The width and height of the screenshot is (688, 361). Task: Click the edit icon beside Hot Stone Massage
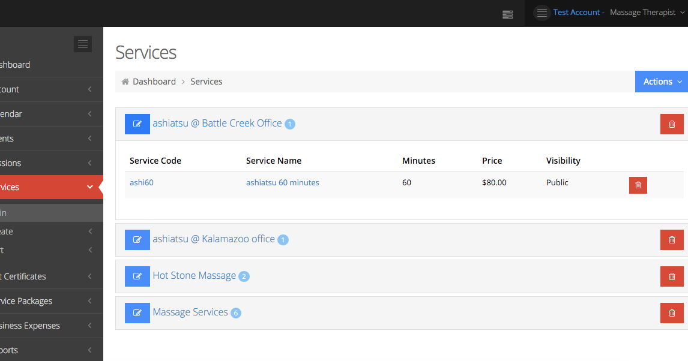tap(137, 276)
